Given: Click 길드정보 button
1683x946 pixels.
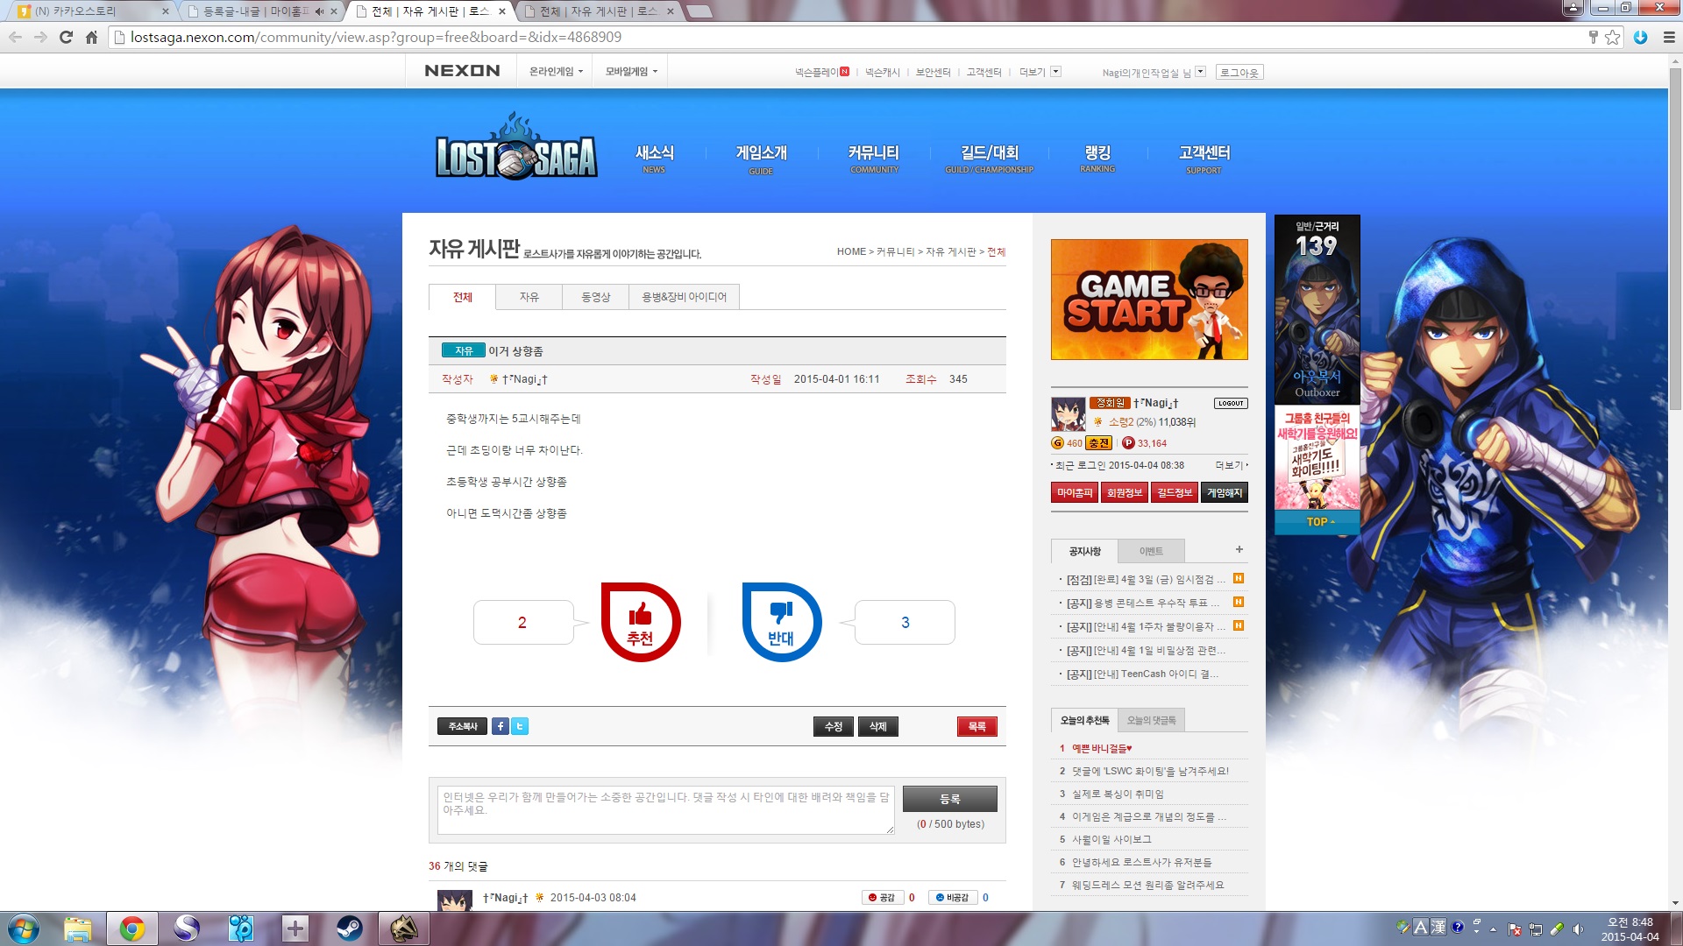Looking at the screenshot, I should [x=1175, y=492].
